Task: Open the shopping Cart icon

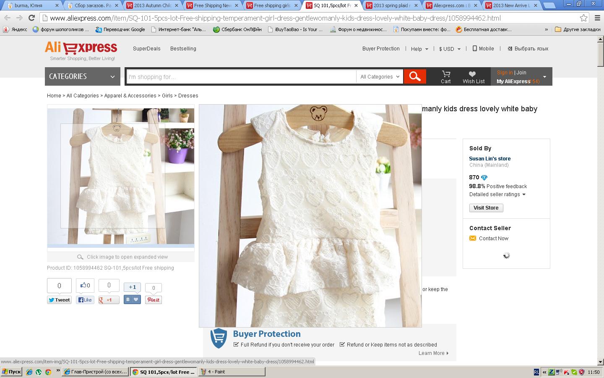Action: point(445,74)
